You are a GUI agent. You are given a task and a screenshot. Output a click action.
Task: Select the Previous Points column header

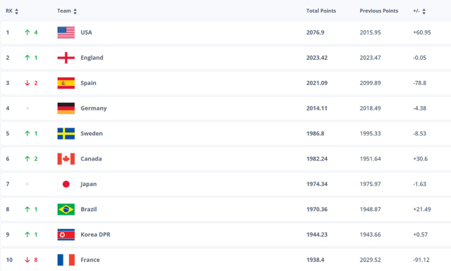click(379, 11)
